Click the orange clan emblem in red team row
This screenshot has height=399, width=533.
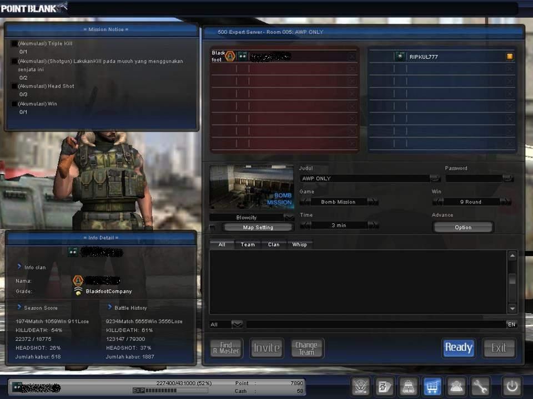pyautogui.click(x=230, y=57)
